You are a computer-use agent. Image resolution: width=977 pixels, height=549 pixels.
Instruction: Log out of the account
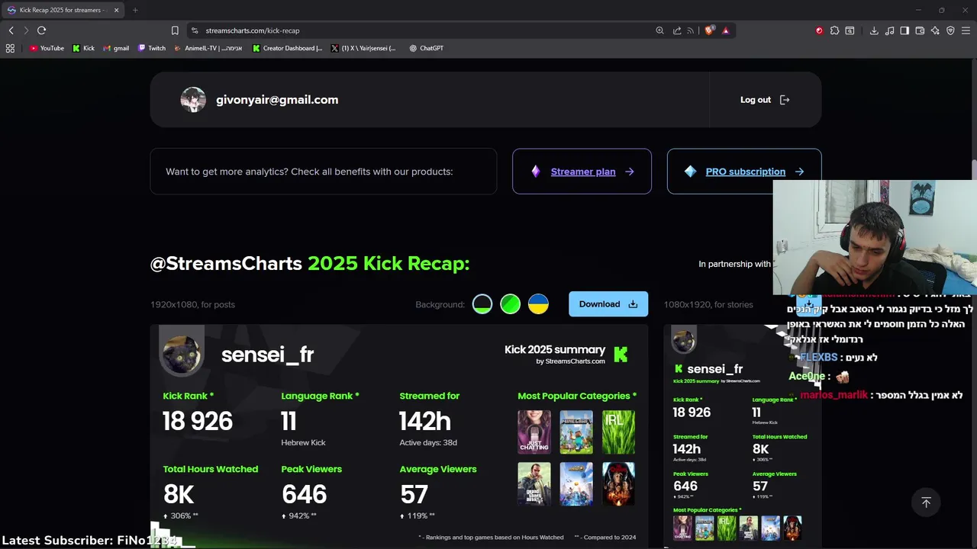(765, 100)
